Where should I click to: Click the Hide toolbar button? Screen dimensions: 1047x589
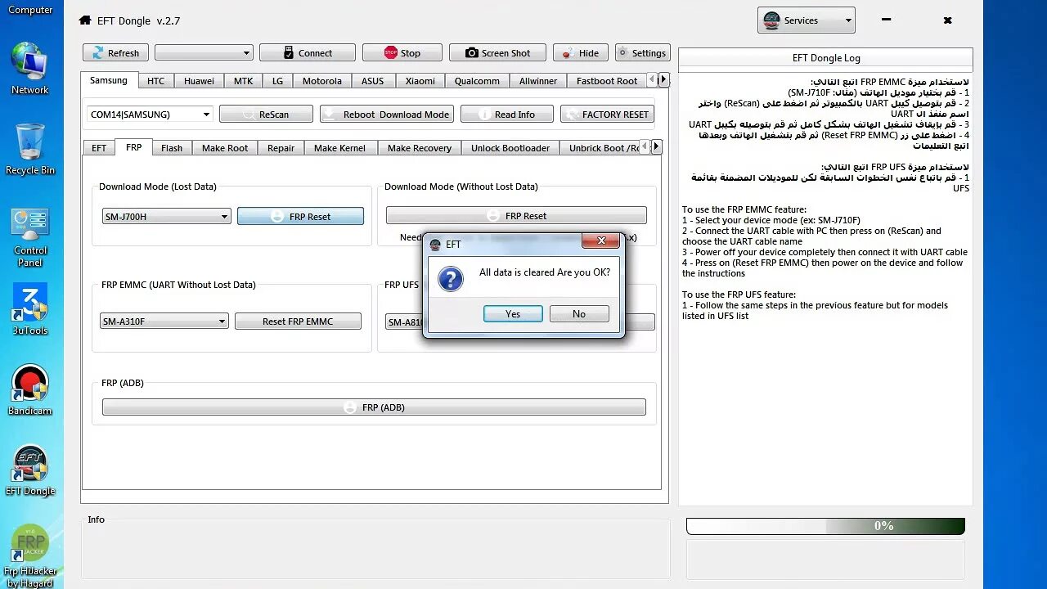tap(581, 52)
